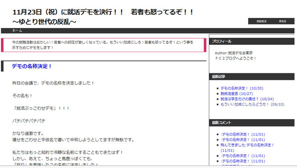
Task: Click the pink-bordered blog description box
Action: [103, 45]
